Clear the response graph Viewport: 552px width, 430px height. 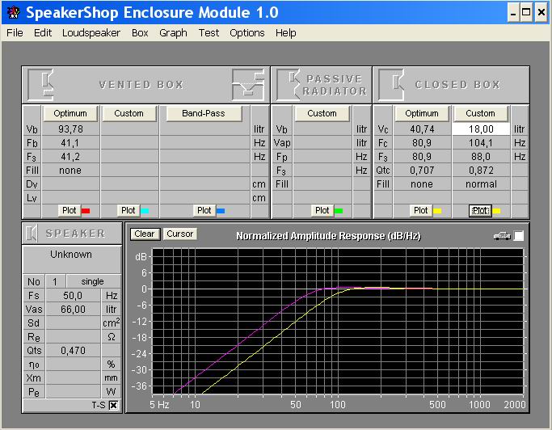tap(145, 234)
